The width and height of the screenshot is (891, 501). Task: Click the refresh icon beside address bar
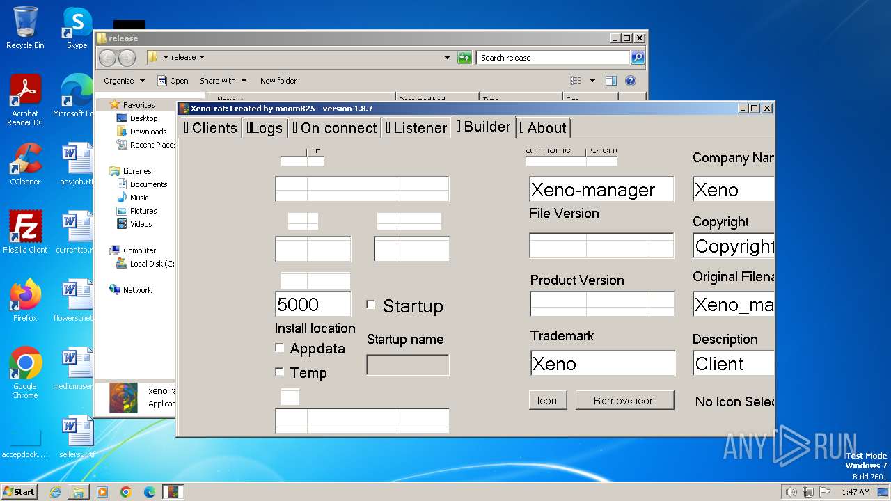[464, 58]
